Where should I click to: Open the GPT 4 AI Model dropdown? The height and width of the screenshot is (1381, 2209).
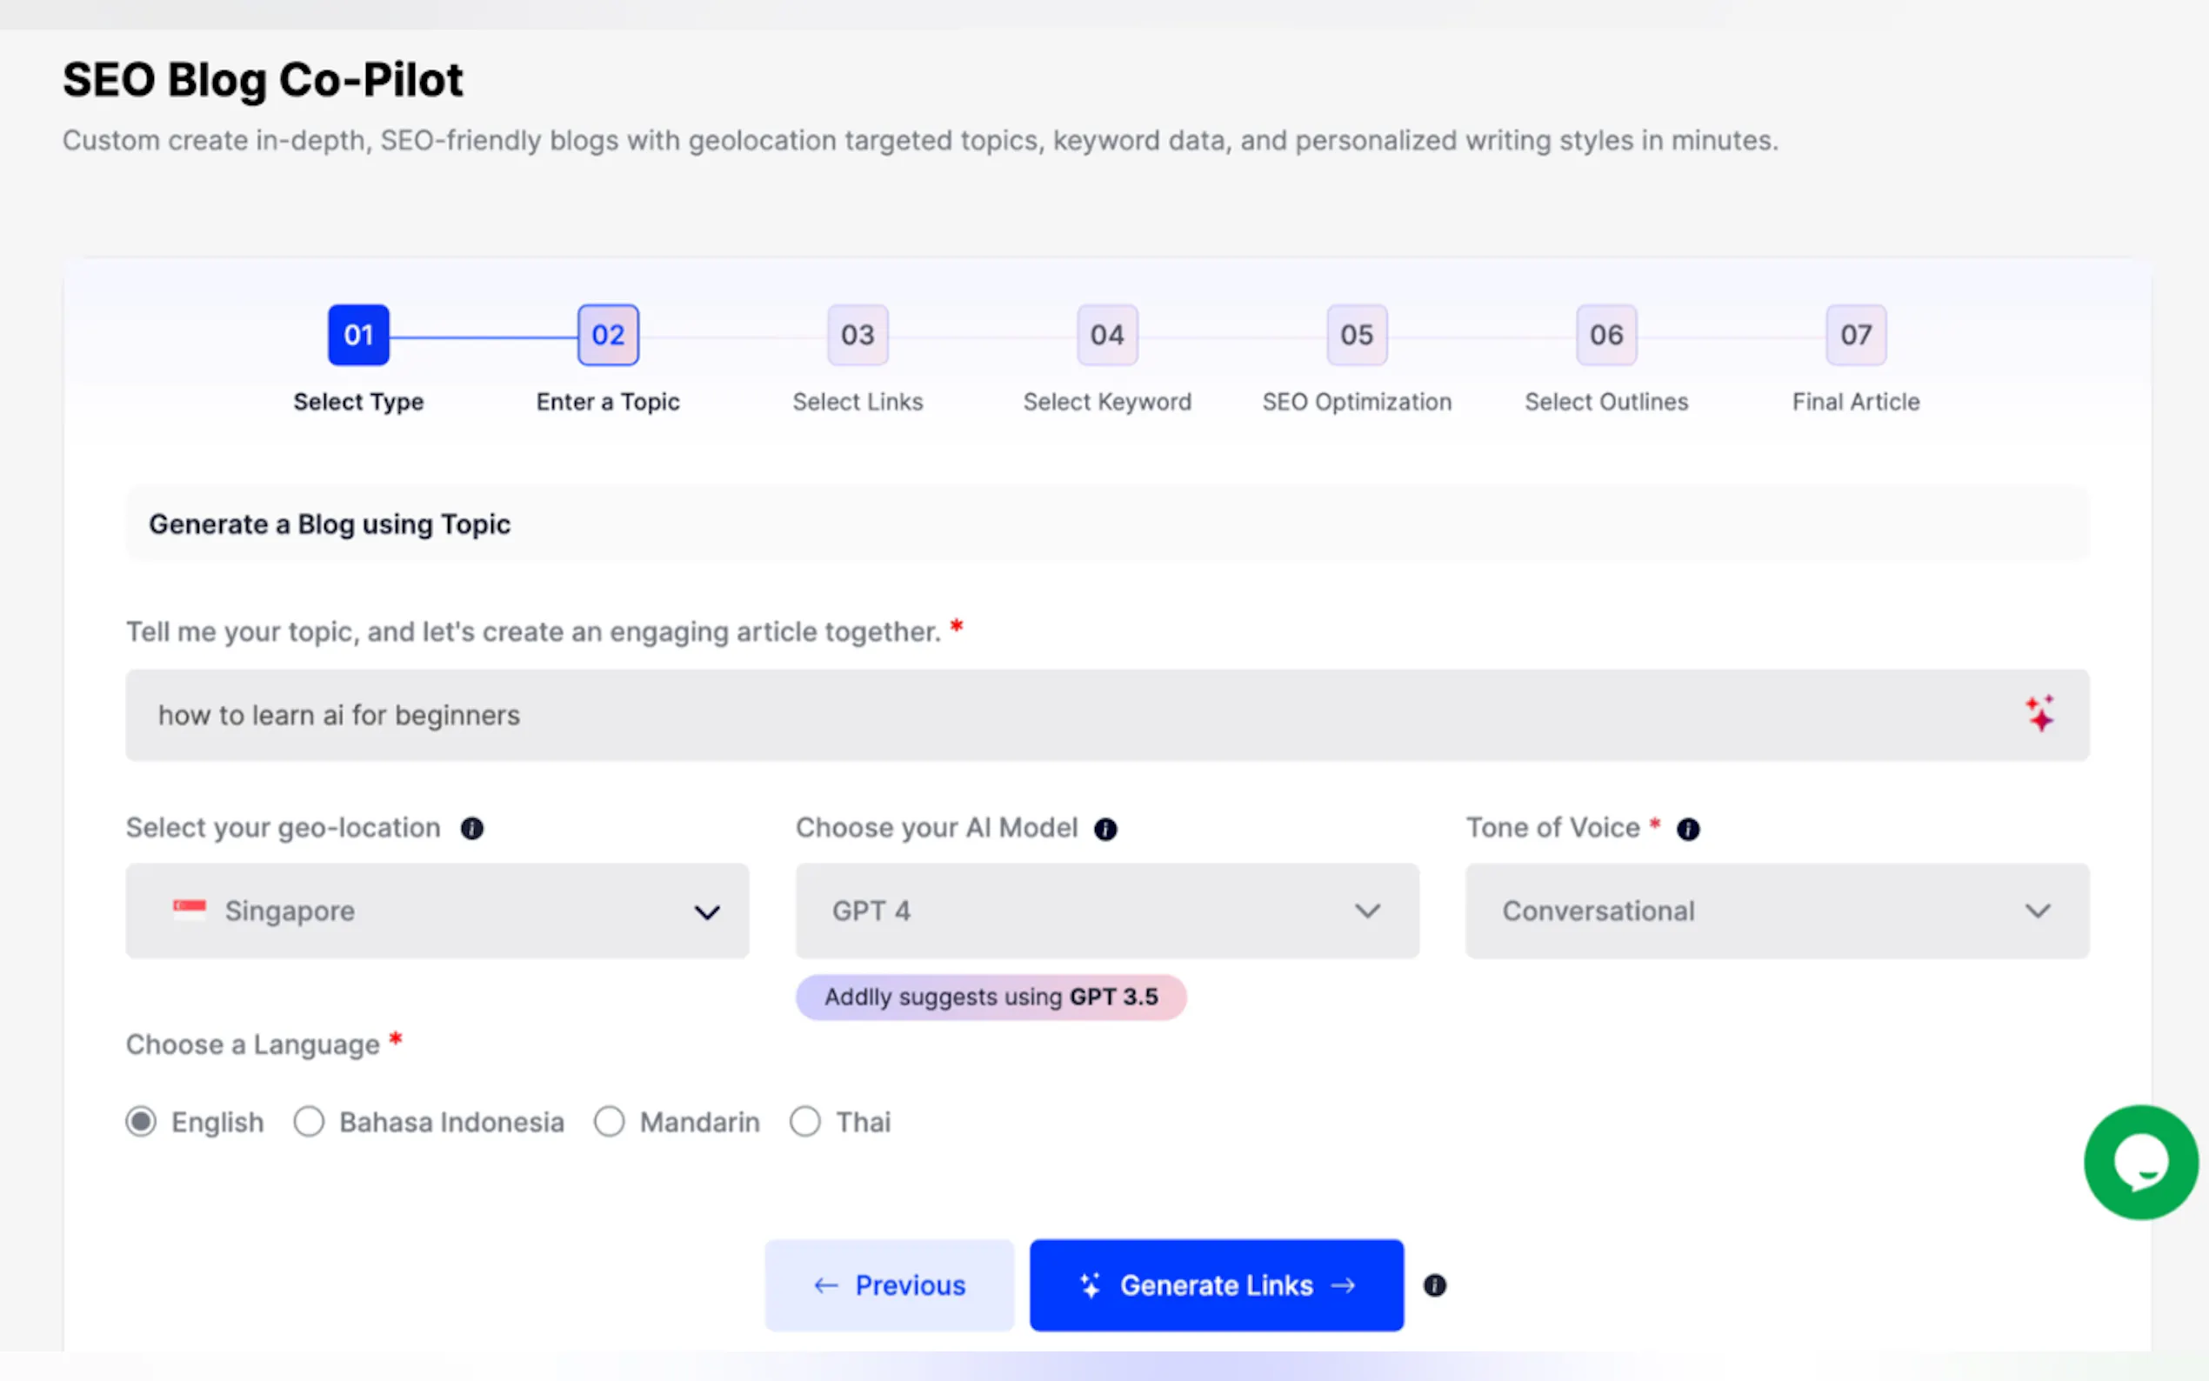pyautogui.click(x=1107, y=911)
